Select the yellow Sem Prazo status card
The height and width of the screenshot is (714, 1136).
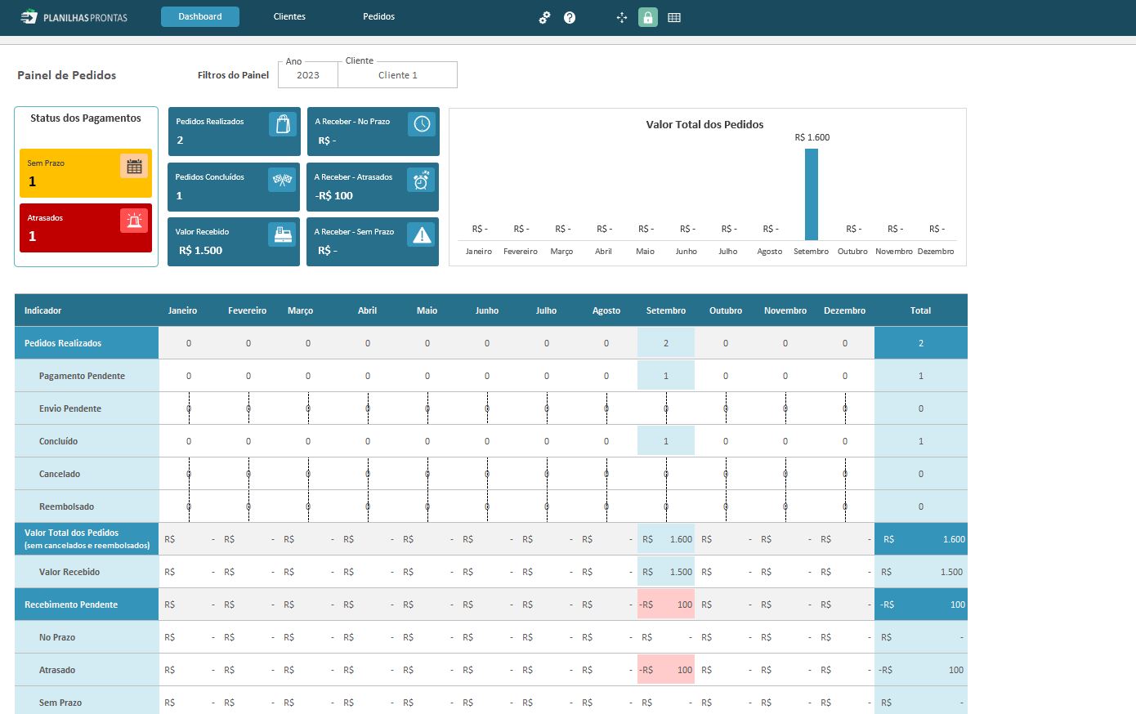coord(86,173)
